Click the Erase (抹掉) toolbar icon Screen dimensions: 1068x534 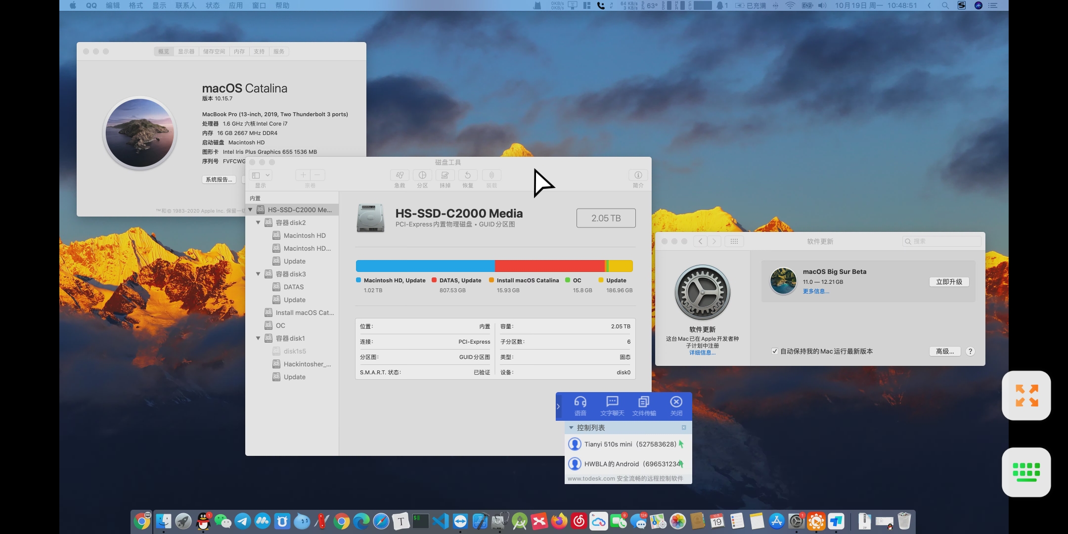click(445, 175)
